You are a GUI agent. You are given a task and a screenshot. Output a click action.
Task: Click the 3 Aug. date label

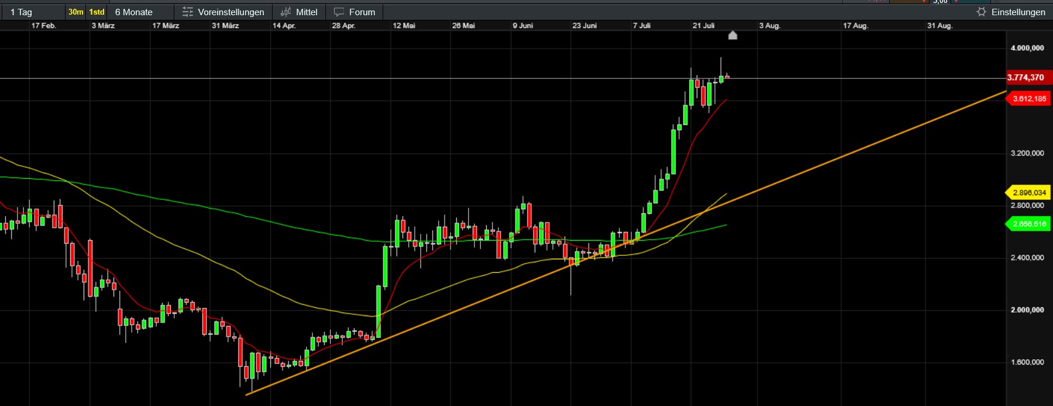click(x=770, y=26)
